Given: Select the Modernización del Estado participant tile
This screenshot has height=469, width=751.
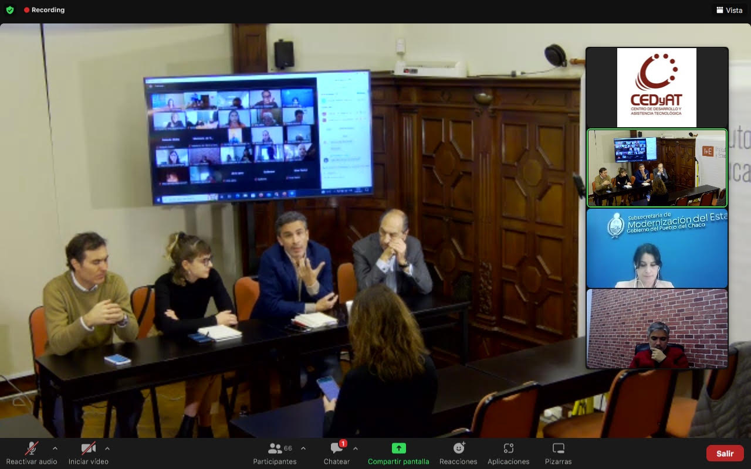Looking at the screenshot, I should pyautogui.click(x=657, y=249).
